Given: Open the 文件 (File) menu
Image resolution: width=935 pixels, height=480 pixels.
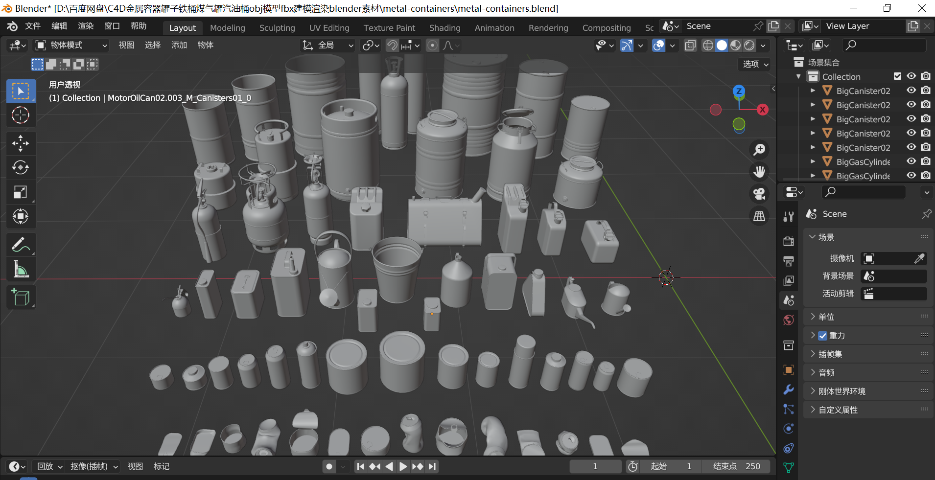Looking at the screenshot, I should click(x=33, y=26).
